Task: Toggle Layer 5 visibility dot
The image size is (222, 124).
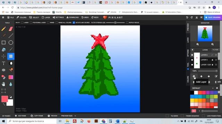Action: pyautogui.click(x=192, y=60)
